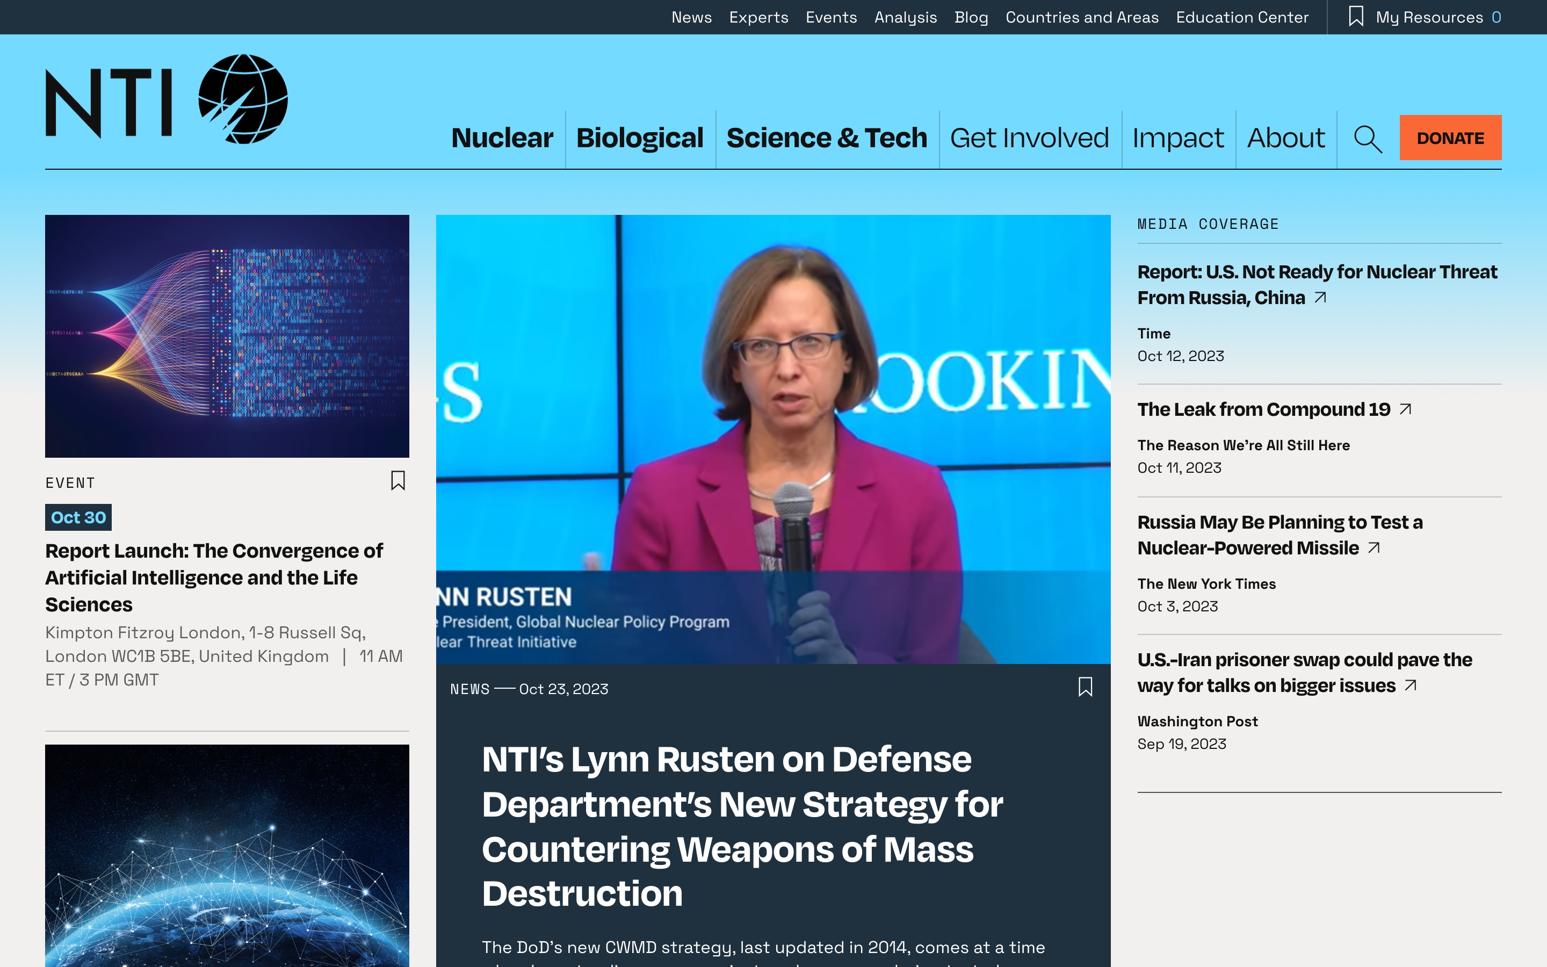
Task: Click the Lynn Rusten video image
Action: click(773, 439)
